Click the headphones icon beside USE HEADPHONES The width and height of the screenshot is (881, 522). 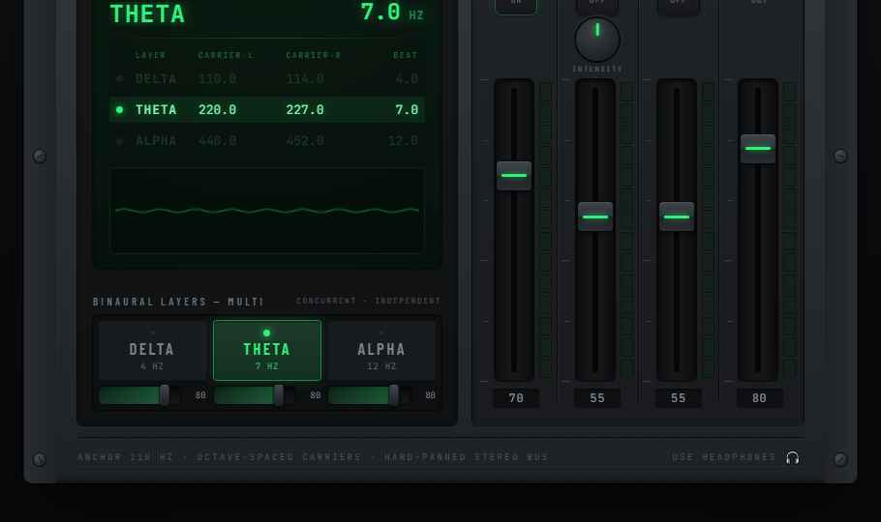coord(792,458)
